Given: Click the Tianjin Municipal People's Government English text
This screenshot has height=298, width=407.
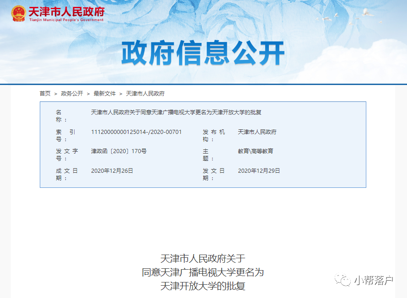Looking at the screenshot, I should tap(66, 20).
